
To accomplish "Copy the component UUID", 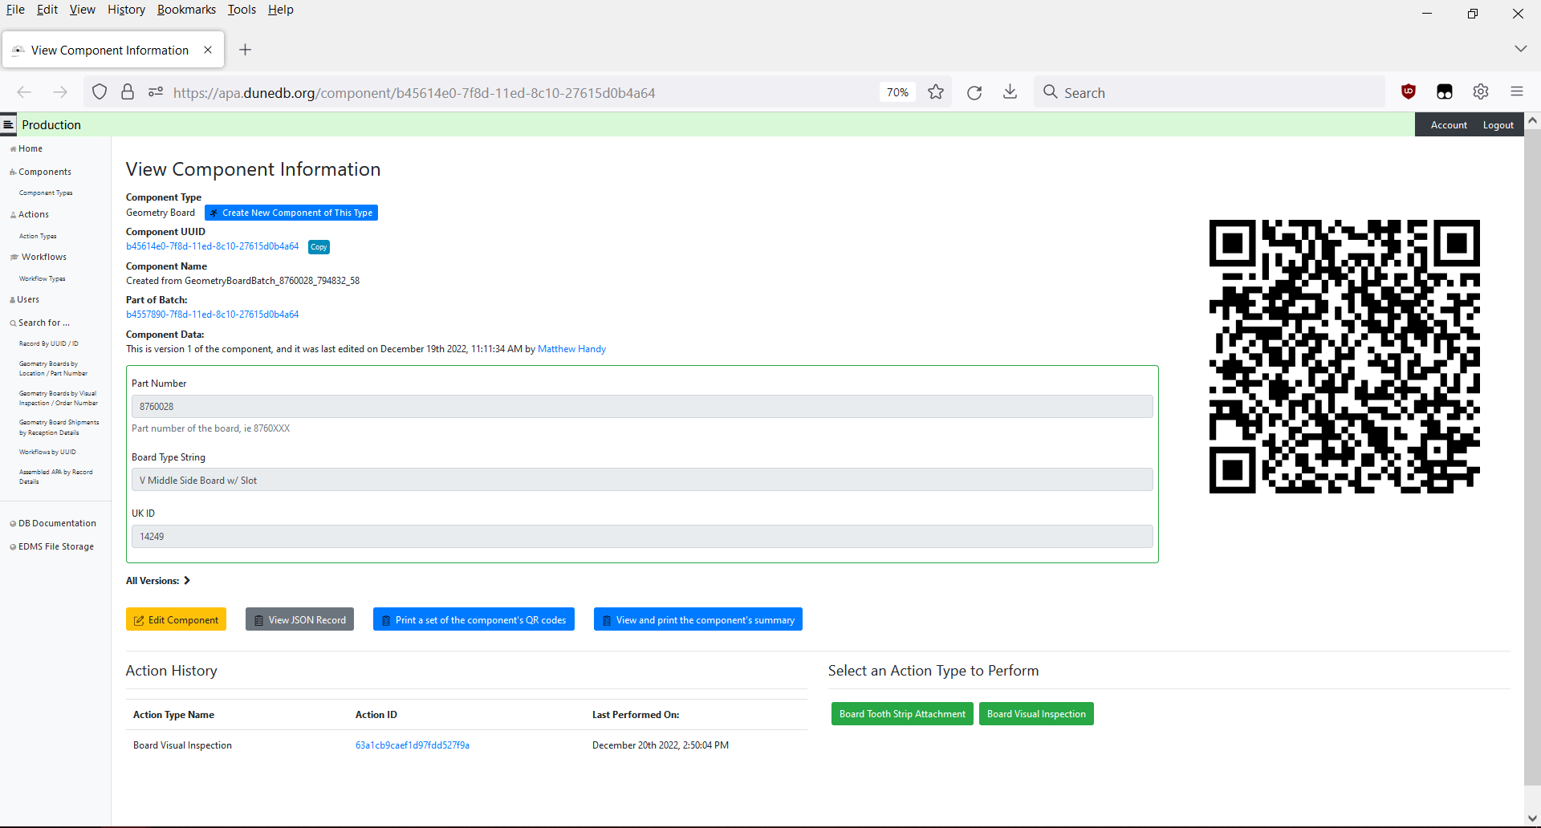I will click(319, 247).
